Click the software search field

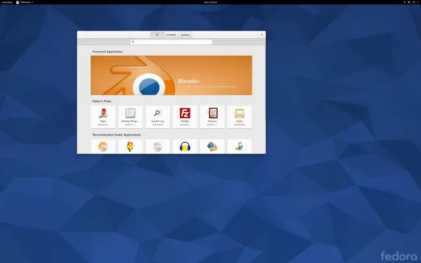click(171, 41)
